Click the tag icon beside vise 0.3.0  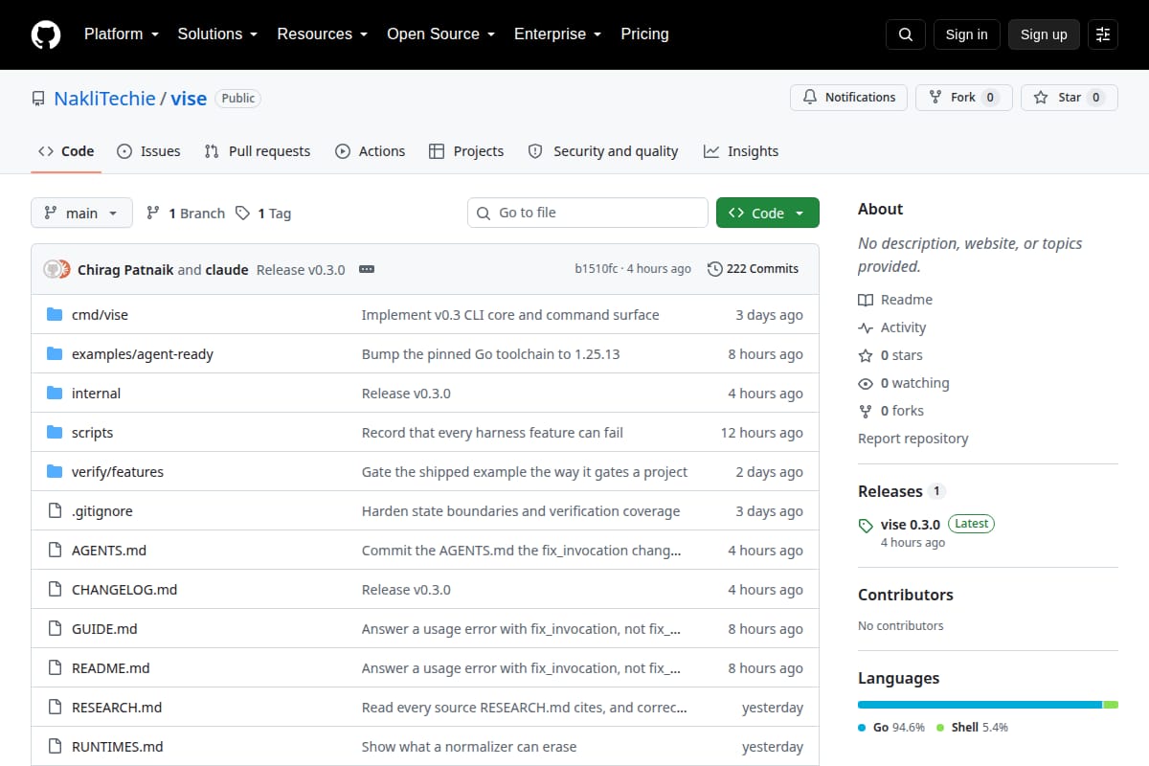pyautogui.click(x=866, y=526)
